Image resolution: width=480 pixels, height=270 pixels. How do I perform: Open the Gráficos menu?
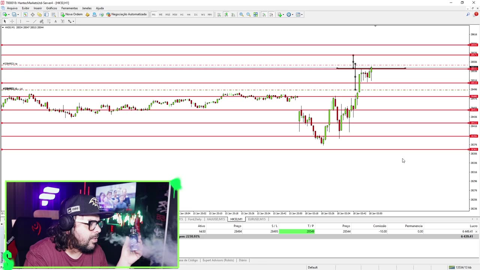point(51,8)
